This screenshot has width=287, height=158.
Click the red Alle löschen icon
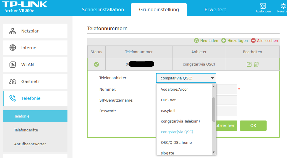(x=253, y=40)
